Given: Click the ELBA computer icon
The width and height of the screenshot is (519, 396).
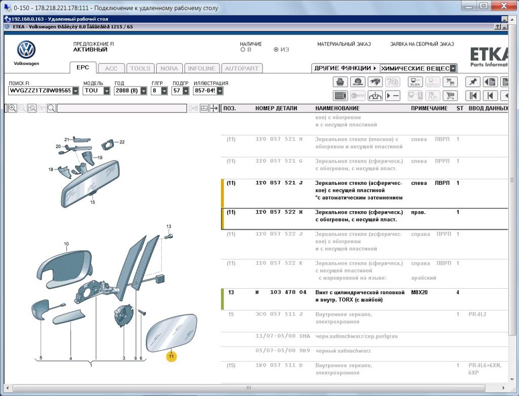Looking at the screenshot, I should coord(415,82).
